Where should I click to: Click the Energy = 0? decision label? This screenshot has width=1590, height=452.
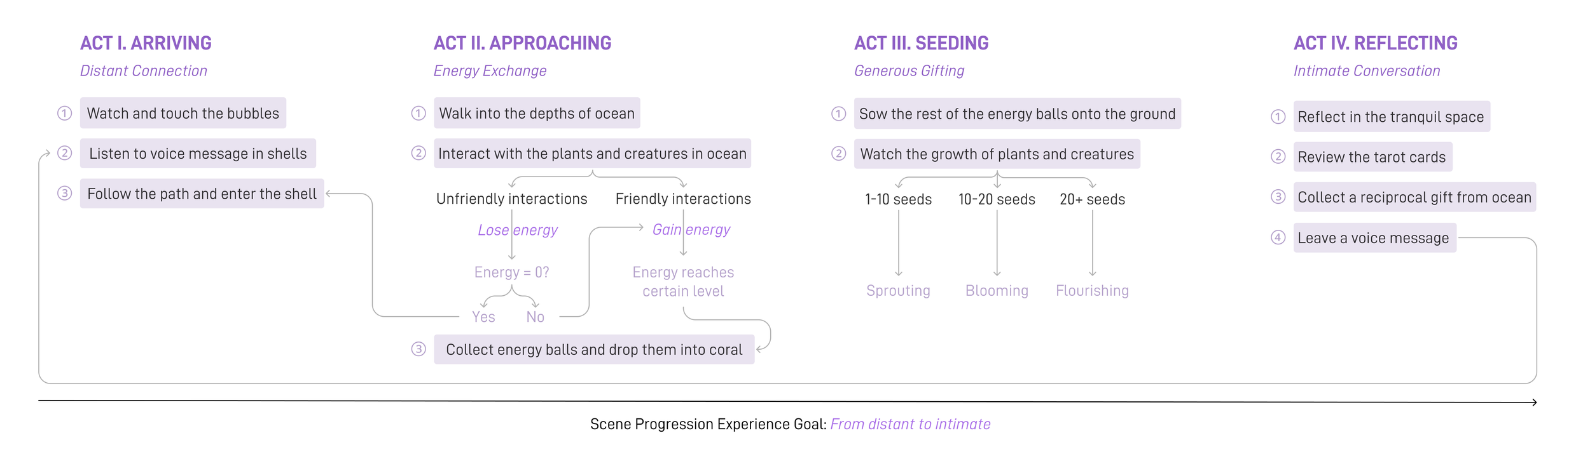coord(511,272)
